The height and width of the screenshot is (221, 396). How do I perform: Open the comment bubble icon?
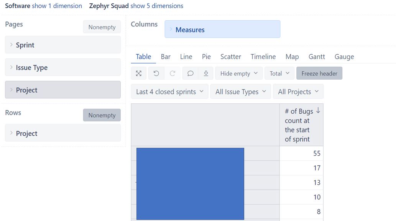point(191,74)
